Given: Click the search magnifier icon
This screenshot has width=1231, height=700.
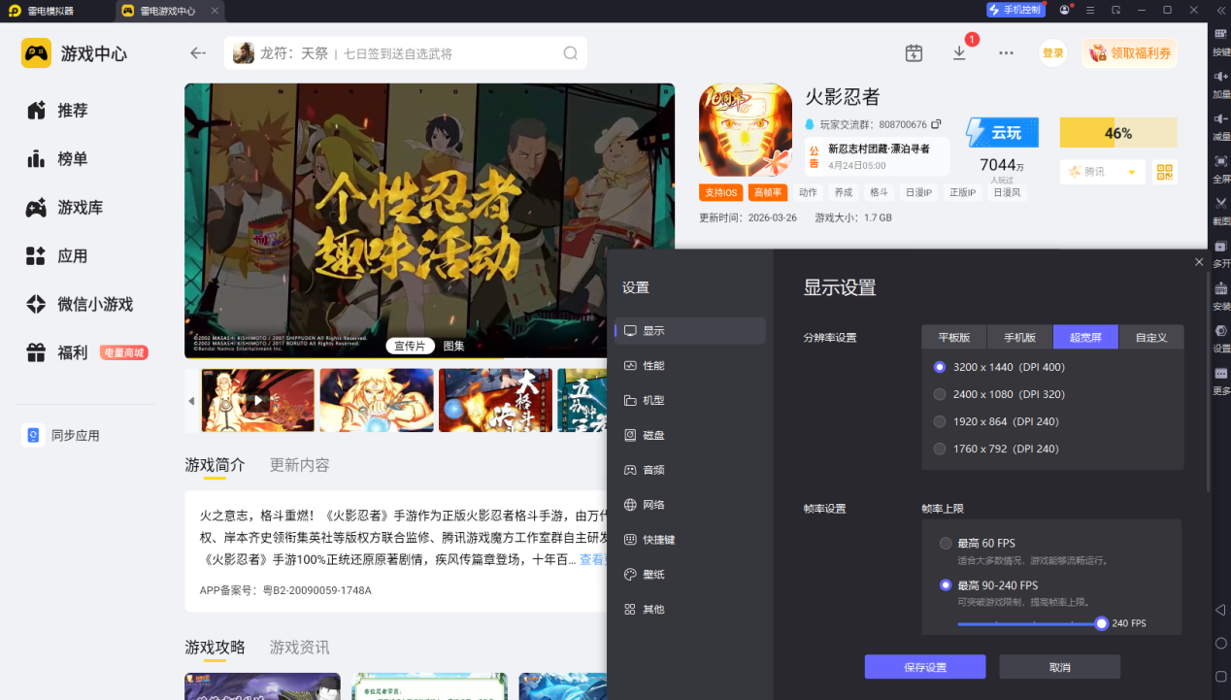Looking at the screenshot, I should tap(571, 53).
